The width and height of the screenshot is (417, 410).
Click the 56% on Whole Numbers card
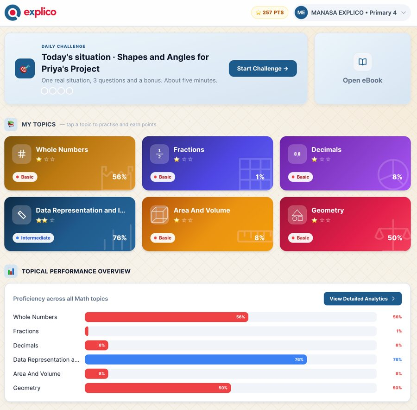(x=120, y=177)
